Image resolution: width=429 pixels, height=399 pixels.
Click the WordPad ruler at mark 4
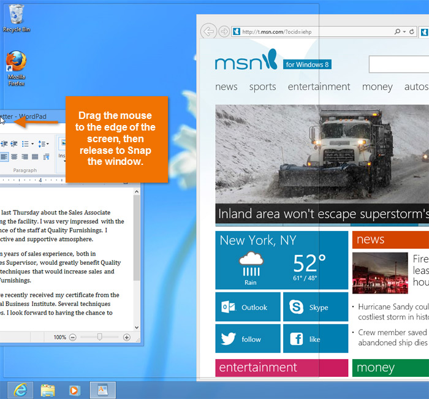coord(40,180)
